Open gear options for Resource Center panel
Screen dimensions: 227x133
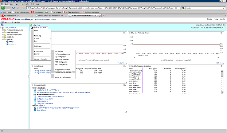pyautogui.click(x=124, y=85)
